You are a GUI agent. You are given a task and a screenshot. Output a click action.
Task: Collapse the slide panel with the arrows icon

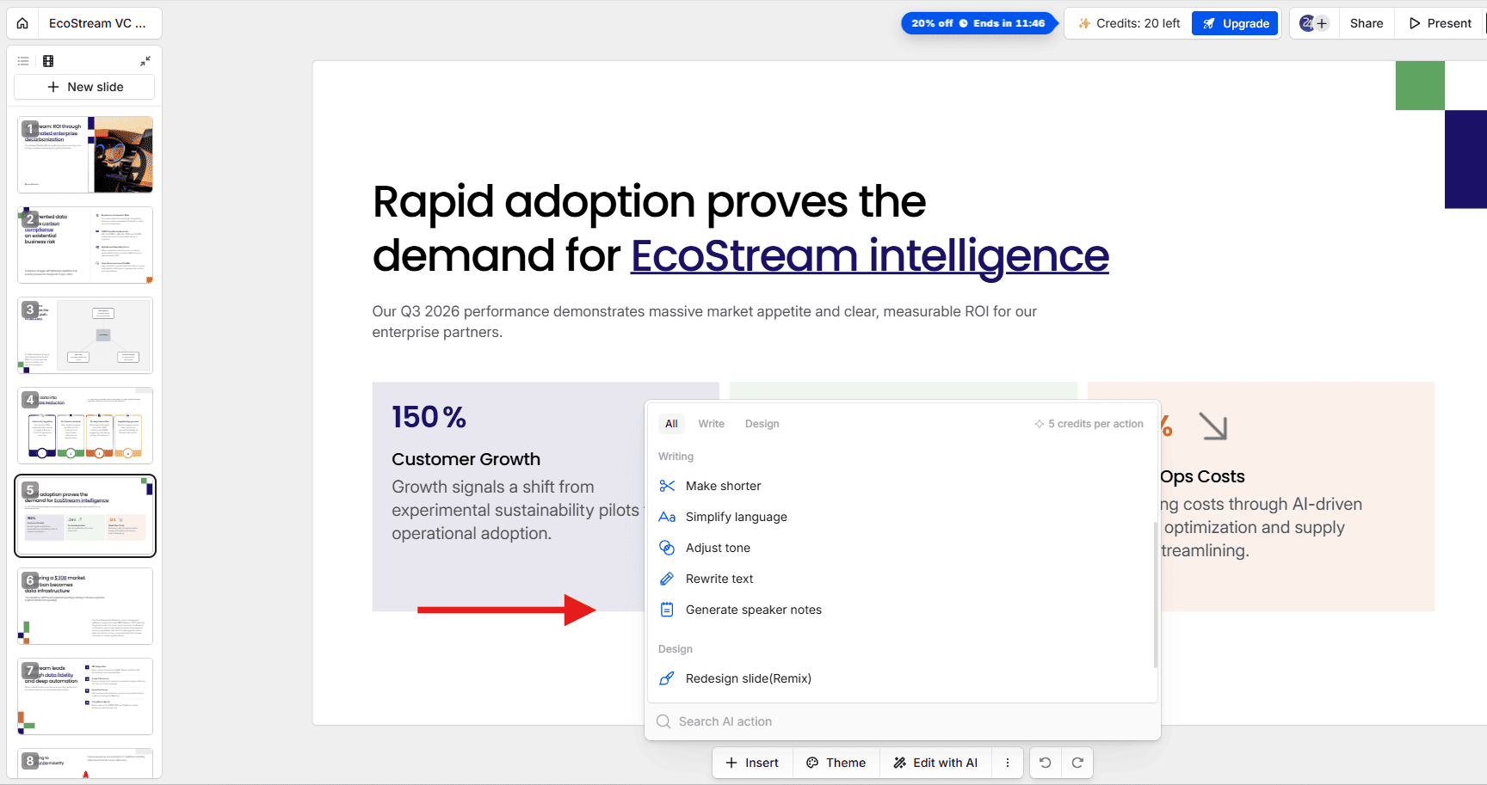pos(145,61)
